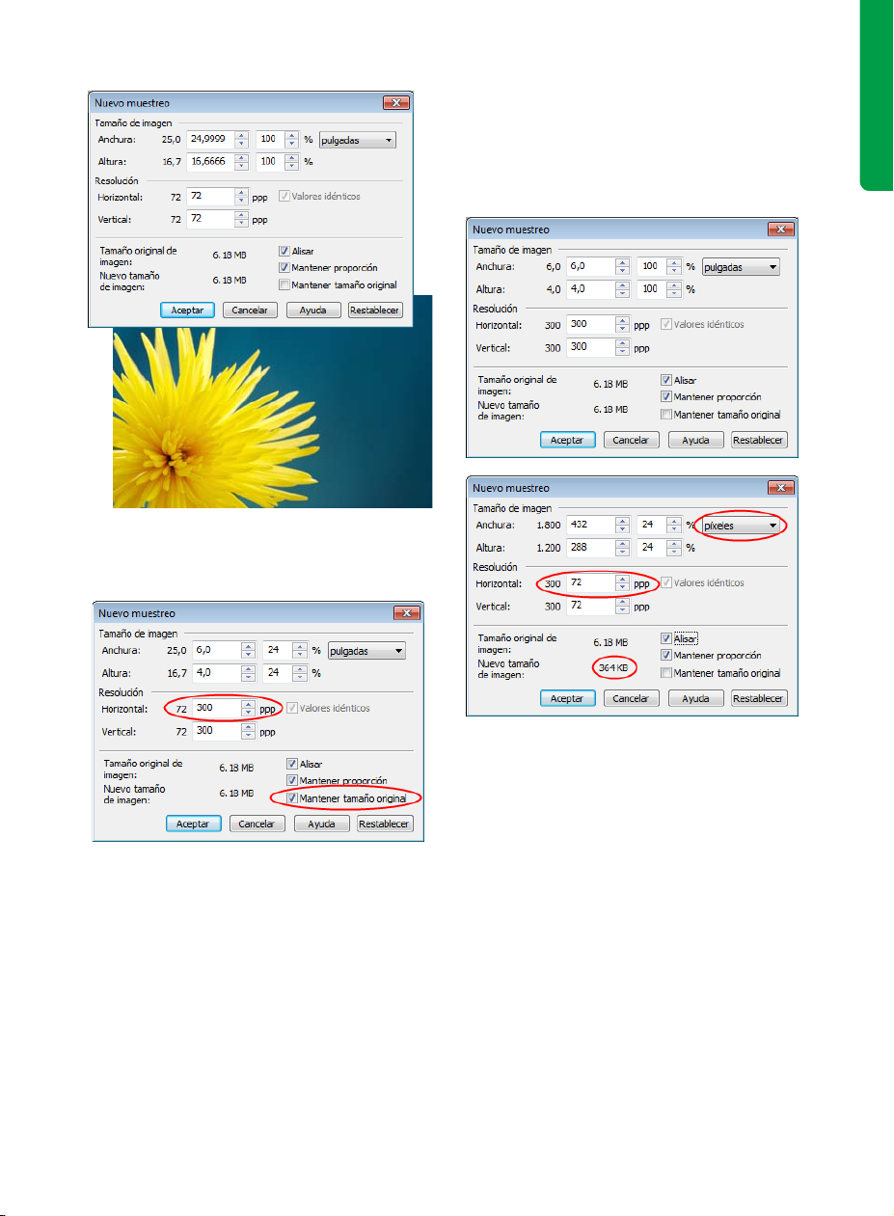Click Restablecer in dialog with Mantener tamaño original checked
Image resolution: width=894 pixels, height=1216 pixels.
pyautogui.click(x=385, y=824)
